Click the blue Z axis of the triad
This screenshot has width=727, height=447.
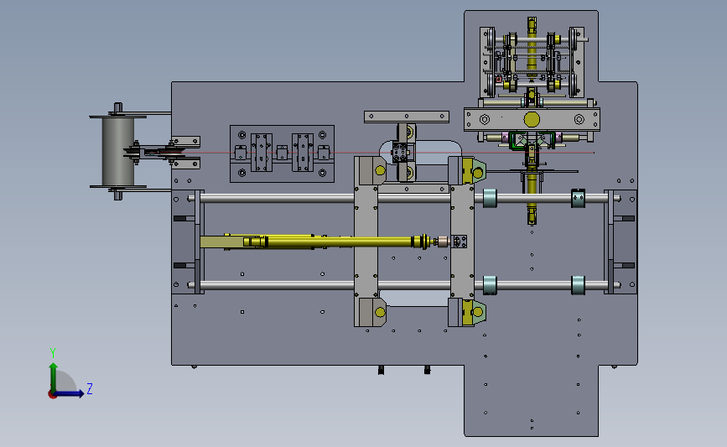click(x=69, y=393)
